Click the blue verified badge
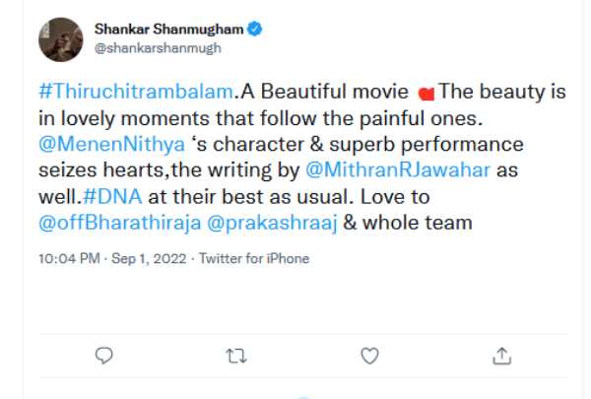 [254, 30]
